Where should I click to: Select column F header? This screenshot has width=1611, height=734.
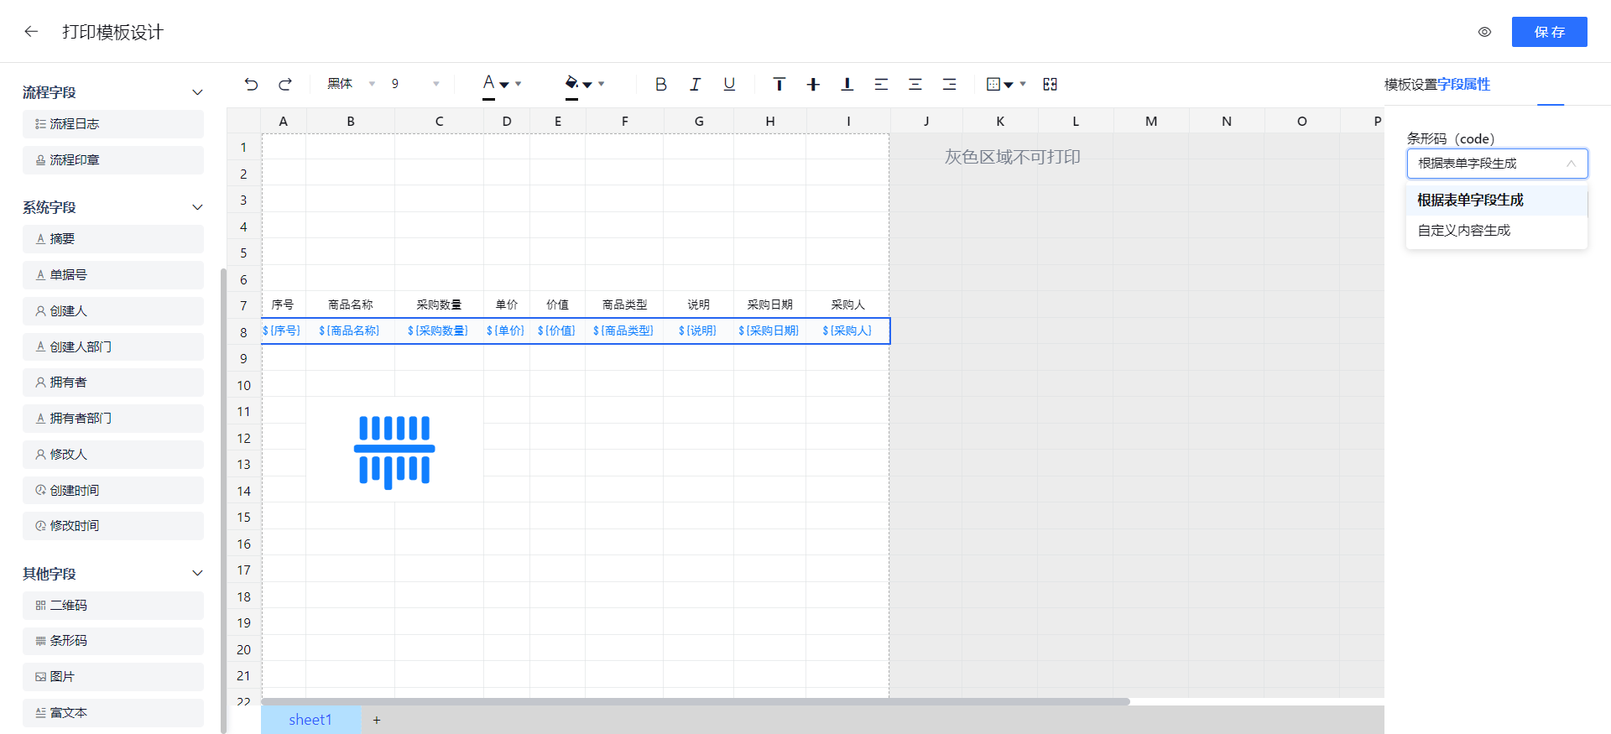pos(624,122)
